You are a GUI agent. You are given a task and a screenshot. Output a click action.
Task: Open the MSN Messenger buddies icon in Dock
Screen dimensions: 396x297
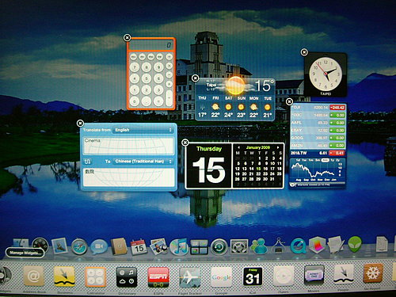point(259,246)
